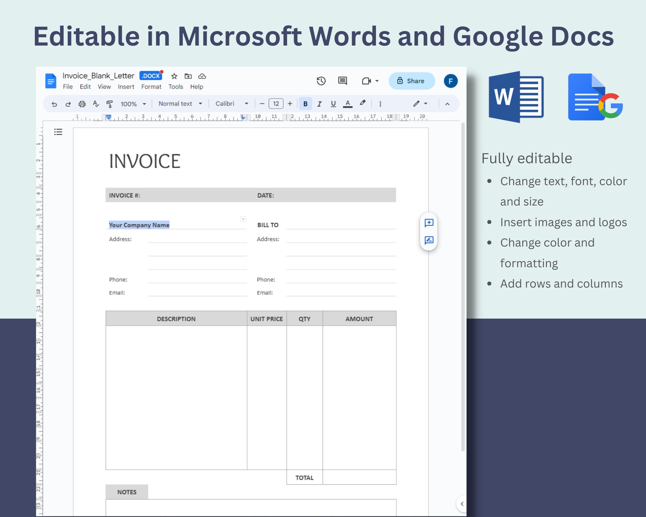Open the Format menu
This screenshot has width=646, height=517.
[x=151, y=87]
